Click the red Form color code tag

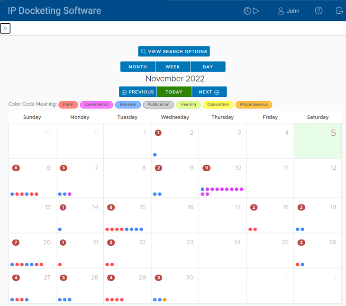tap(68, 104)
